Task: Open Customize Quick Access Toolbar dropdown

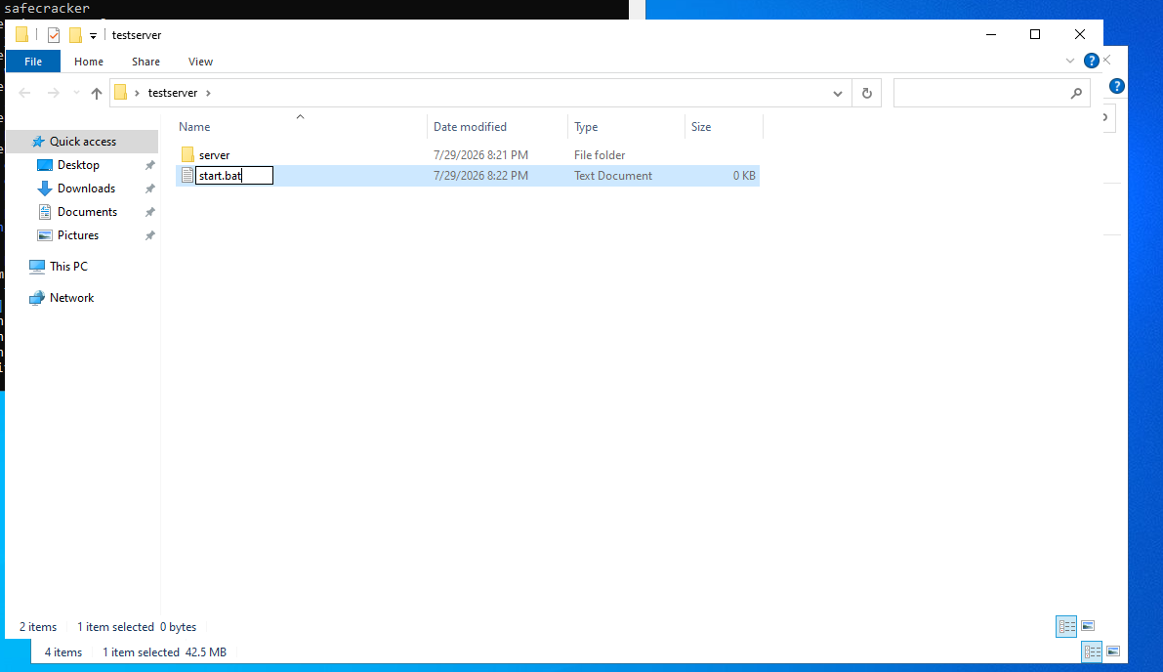Action: 93,35
